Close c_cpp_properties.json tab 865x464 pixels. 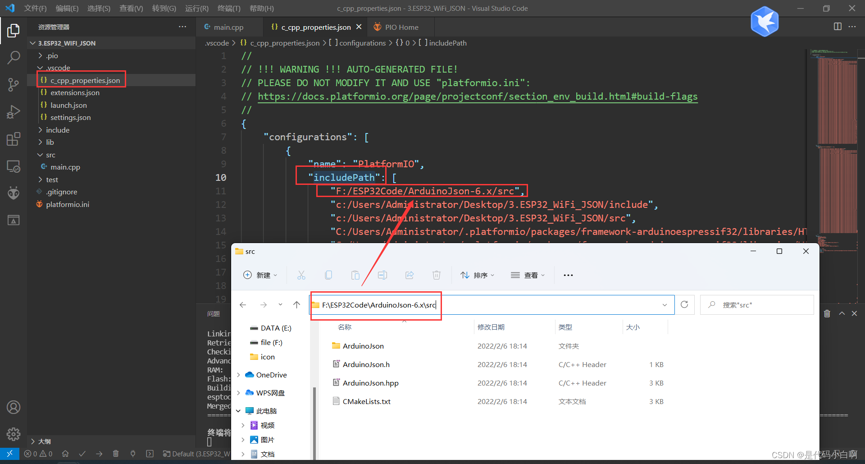click(359, 27)
